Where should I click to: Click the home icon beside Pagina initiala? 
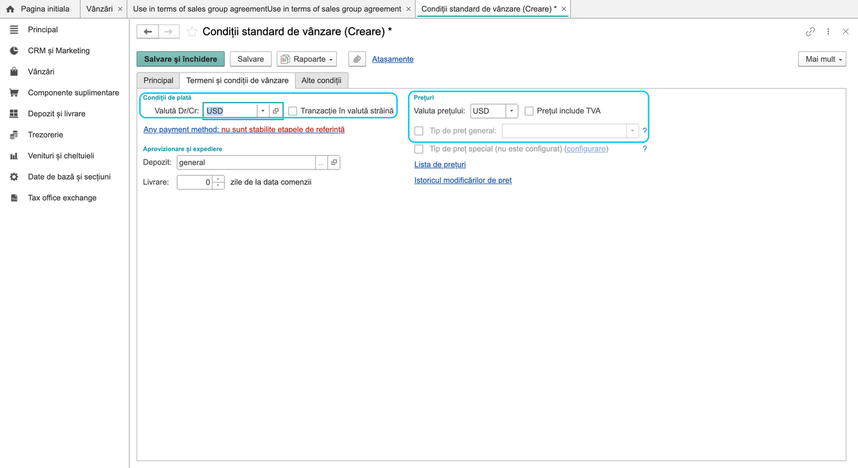(x=10, y=9)
